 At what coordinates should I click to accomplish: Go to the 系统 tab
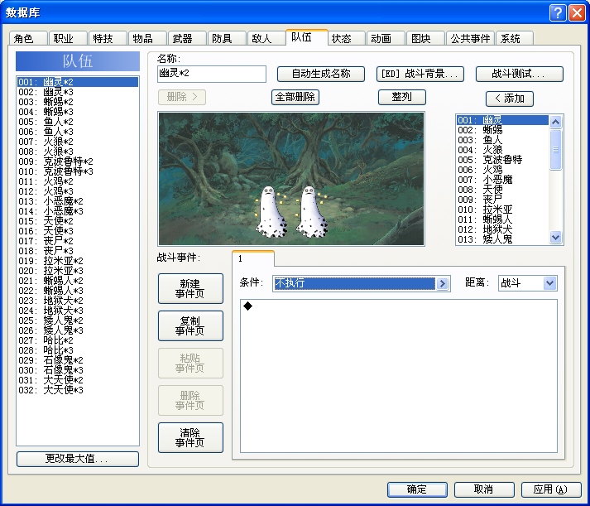coord(515,39)
